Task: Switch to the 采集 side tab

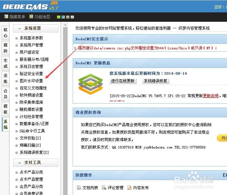Action: [6, 79]
